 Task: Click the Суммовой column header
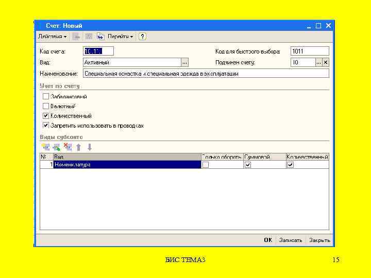[x=264, y=157]
